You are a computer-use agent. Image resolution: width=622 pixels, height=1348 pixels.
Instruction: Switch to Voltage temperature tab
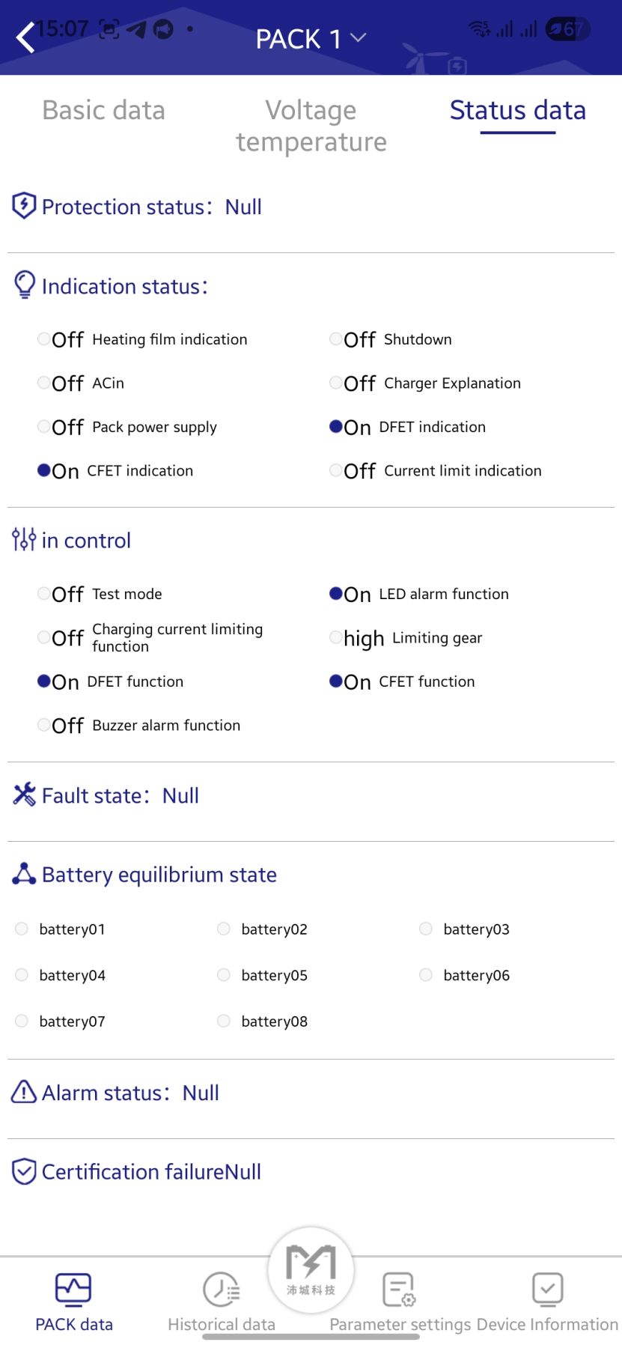tap(311, 126)
